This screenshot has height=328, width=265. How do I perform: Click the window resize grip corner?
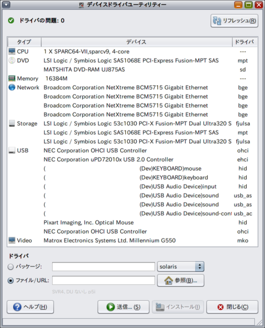[259, 322]
